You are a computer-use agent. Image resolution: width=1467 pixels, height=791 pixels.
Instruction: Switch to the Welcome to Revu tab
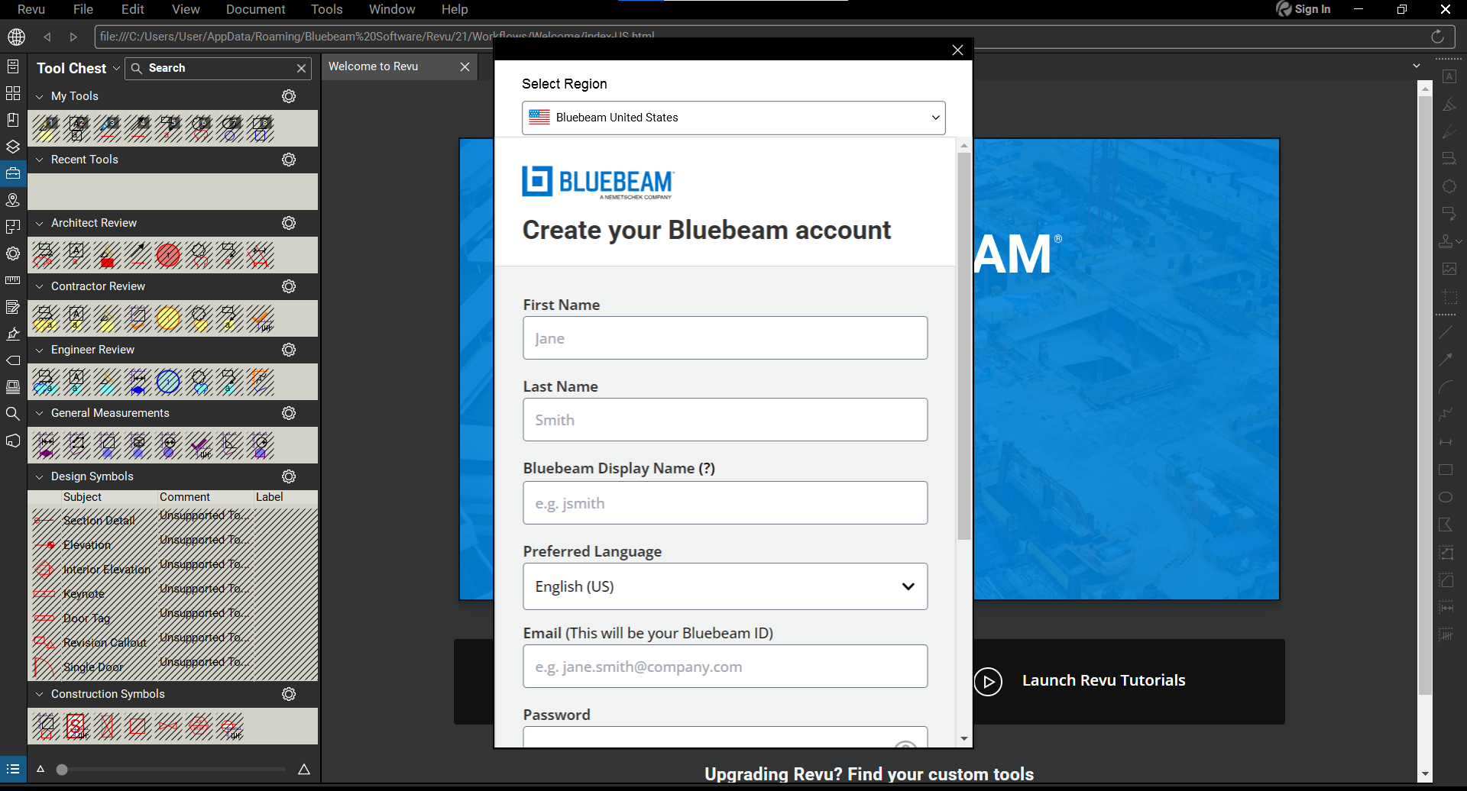click(374, 66)
